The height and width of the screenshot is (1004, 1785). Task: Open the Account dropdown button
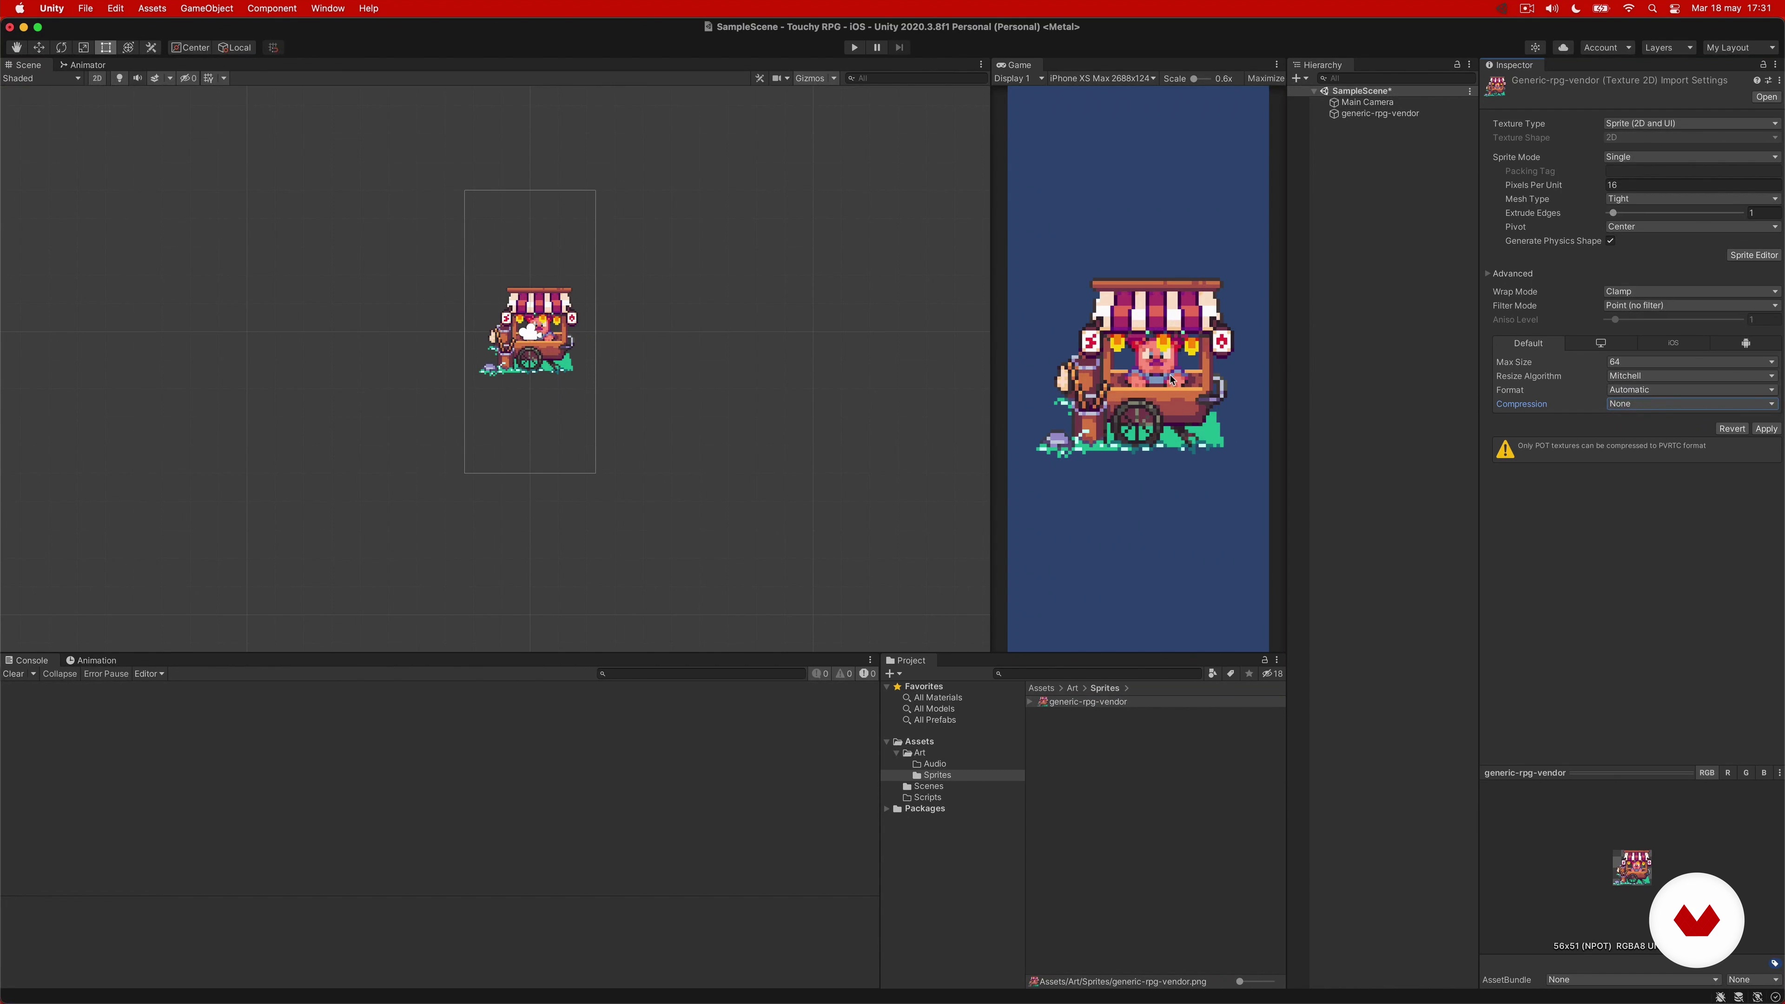(x=1607, y=47)
